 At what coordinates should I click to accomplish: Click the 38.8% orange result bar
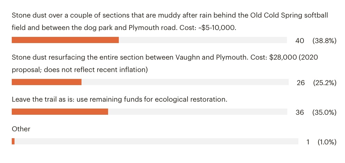[x=65, y=40]
